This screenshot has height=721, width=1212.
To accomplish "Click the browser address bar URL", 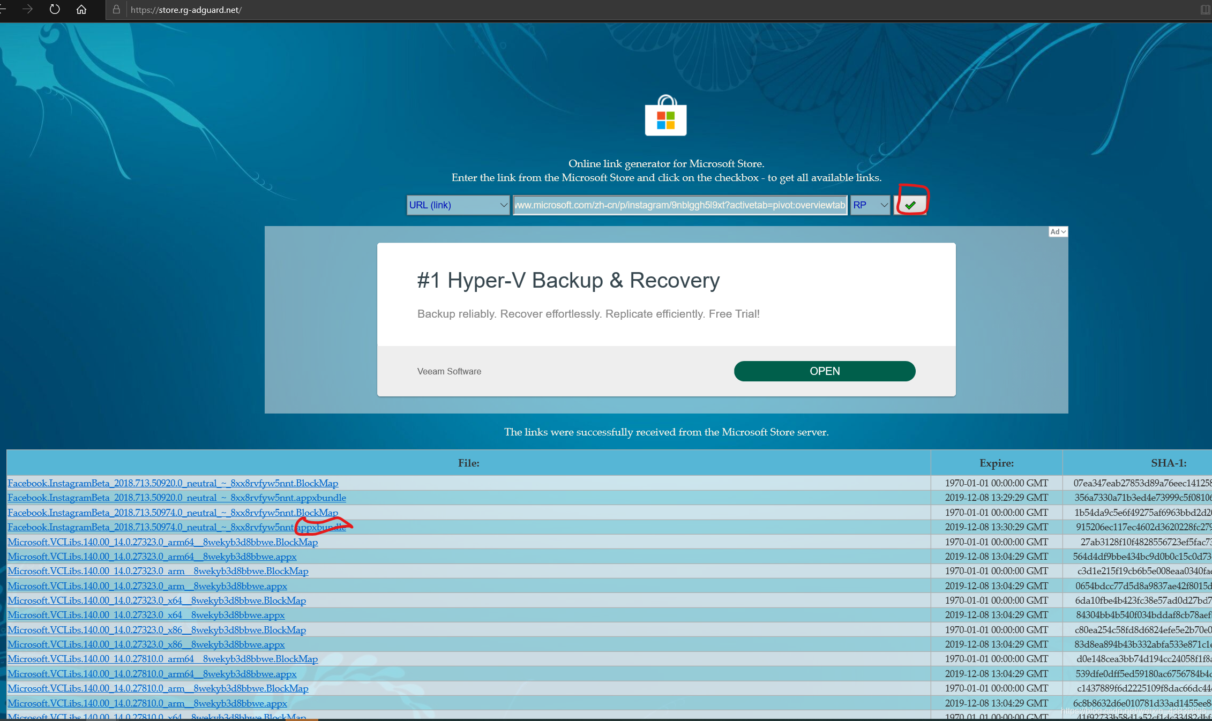I will pos(186,10).
